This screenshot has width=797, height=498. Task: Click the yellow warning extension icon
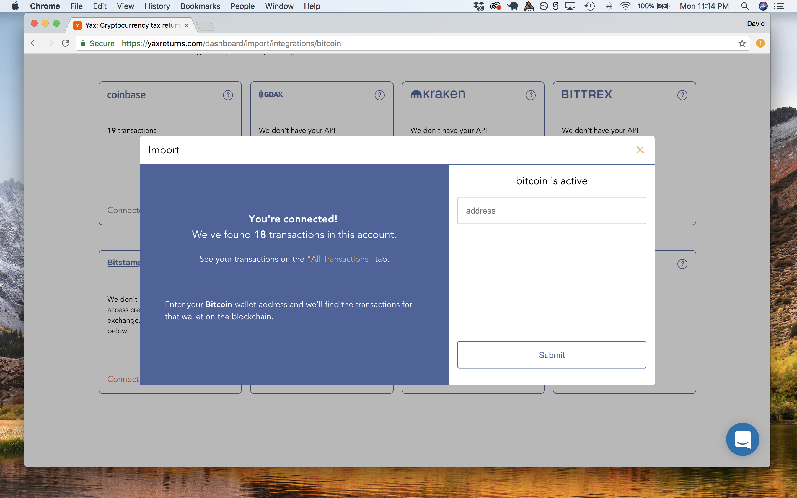pos(760,43)
